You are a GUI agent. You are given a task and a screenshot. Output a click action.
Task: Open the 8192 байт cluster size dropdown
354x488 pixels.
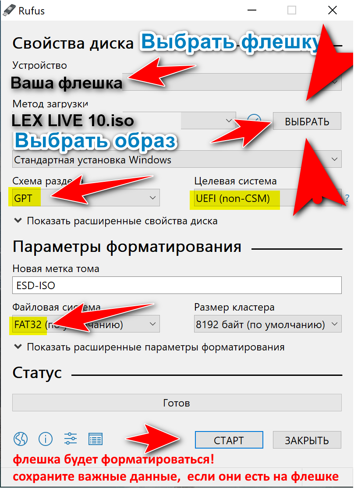click(x=268, y=324)
